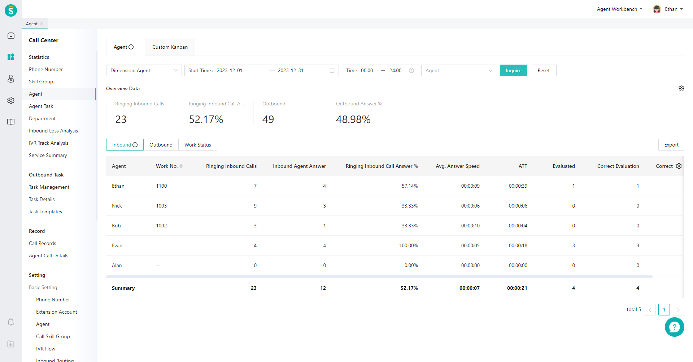Select the Inbound data tab
This screenshot has height=362, width=693.
125,145
